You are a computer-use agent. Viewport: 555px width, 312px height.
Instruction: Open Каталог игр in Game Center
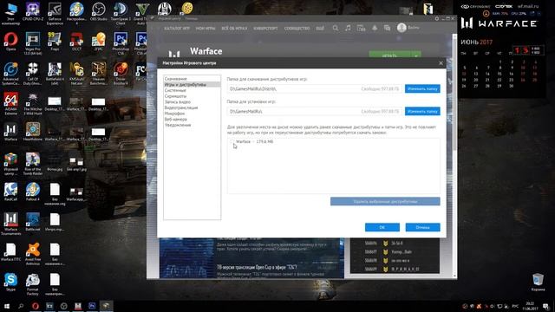tap(177, 28)
